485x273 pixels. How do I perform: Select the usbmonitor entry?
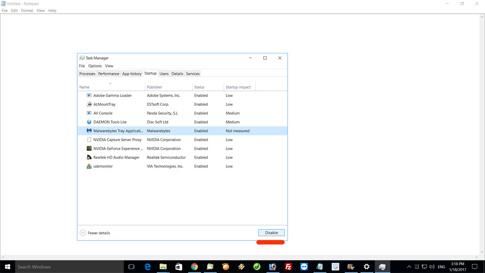click(182, 166)
